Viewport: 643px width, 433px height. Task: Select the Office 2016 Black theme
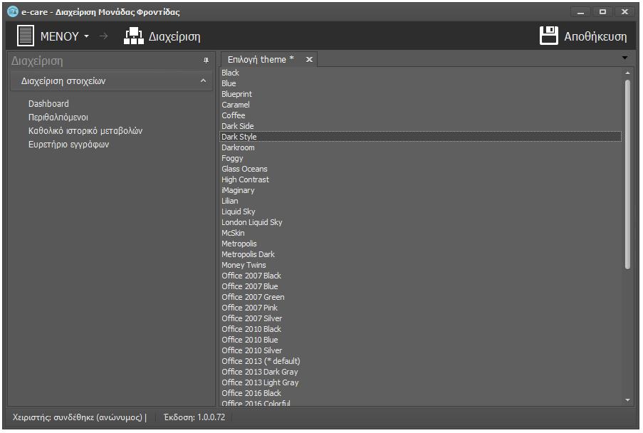click(x=421, y=392)
